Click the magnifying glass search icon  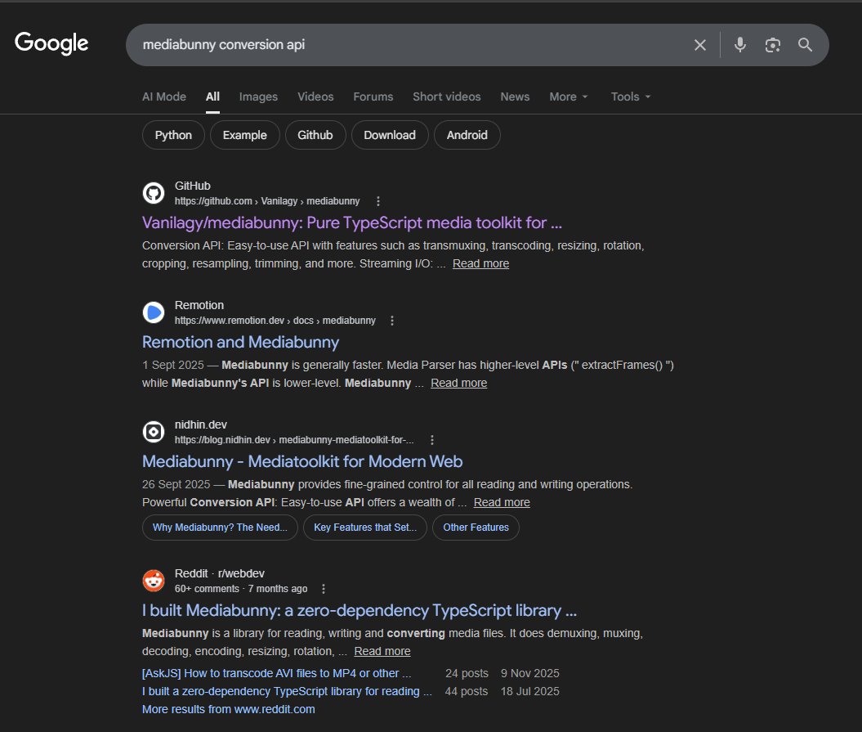click(806, 45)
